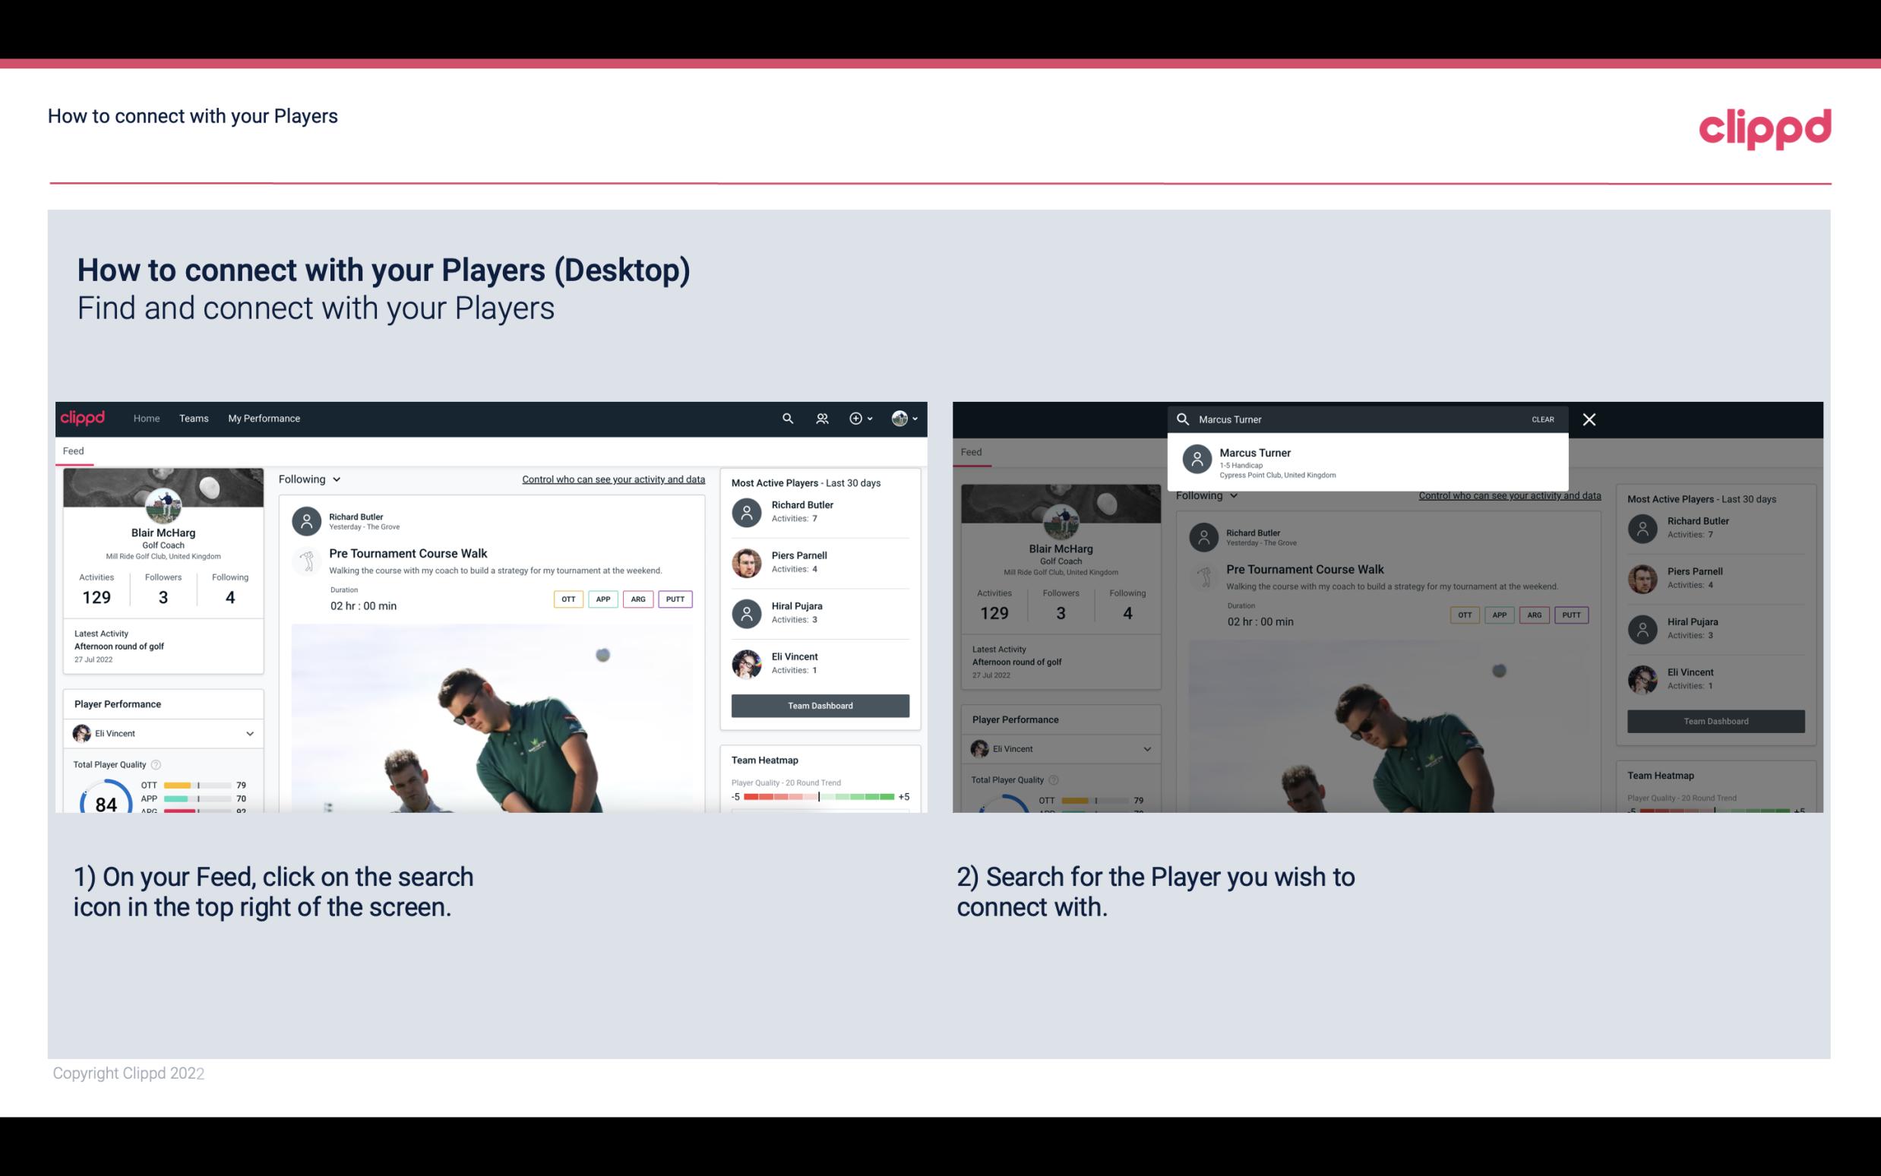Click the Teams navigation icon

[x=194, y=417]
